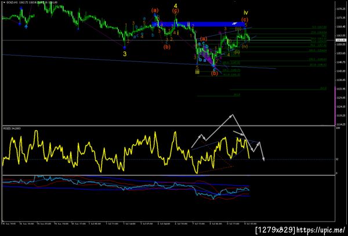Viewport: 348px width, 236px height.
Task: Click the highlighted current price tag on axis
Action: click(x=341, y=40)
